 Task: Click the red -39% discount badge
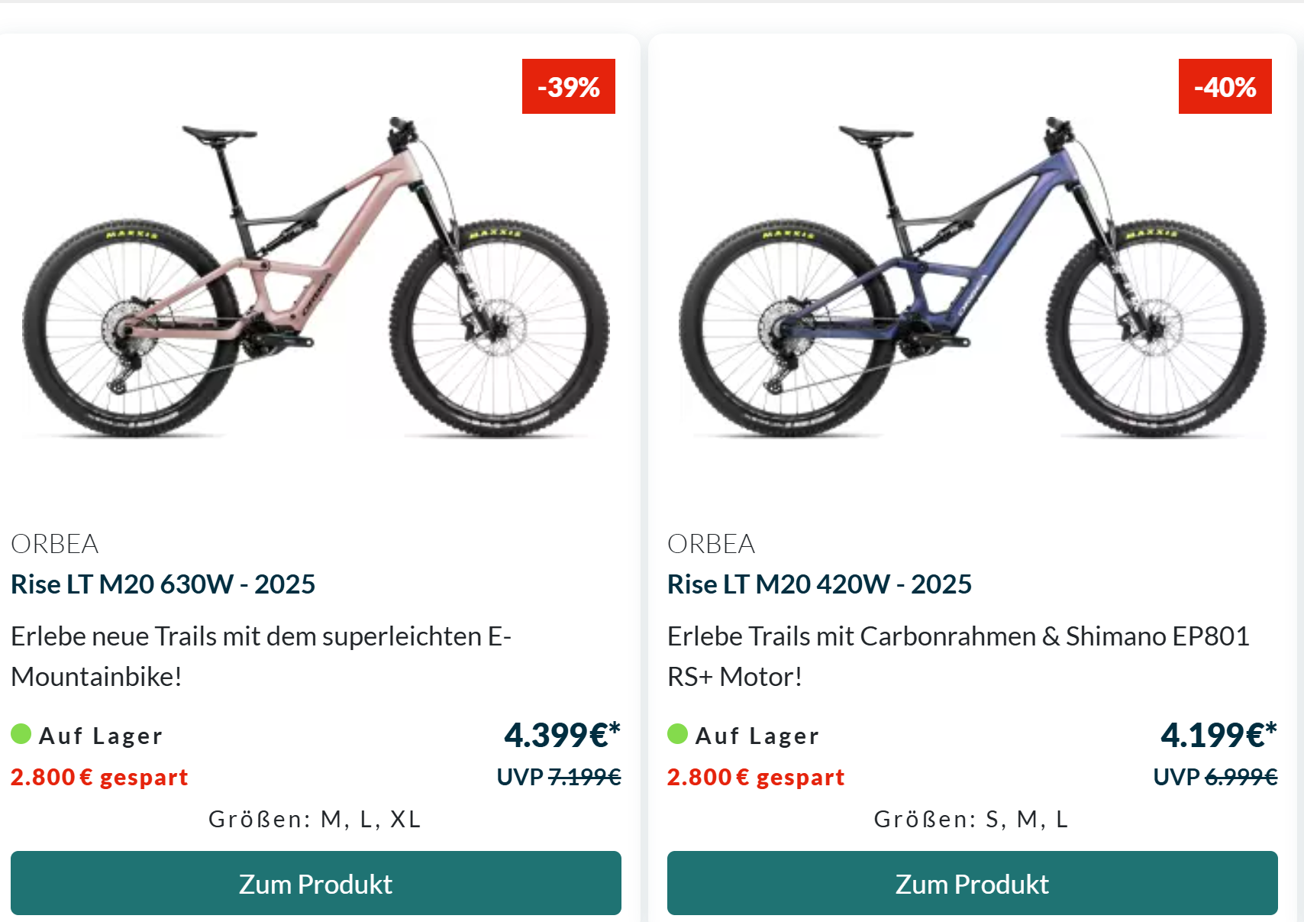pos(569,86)
